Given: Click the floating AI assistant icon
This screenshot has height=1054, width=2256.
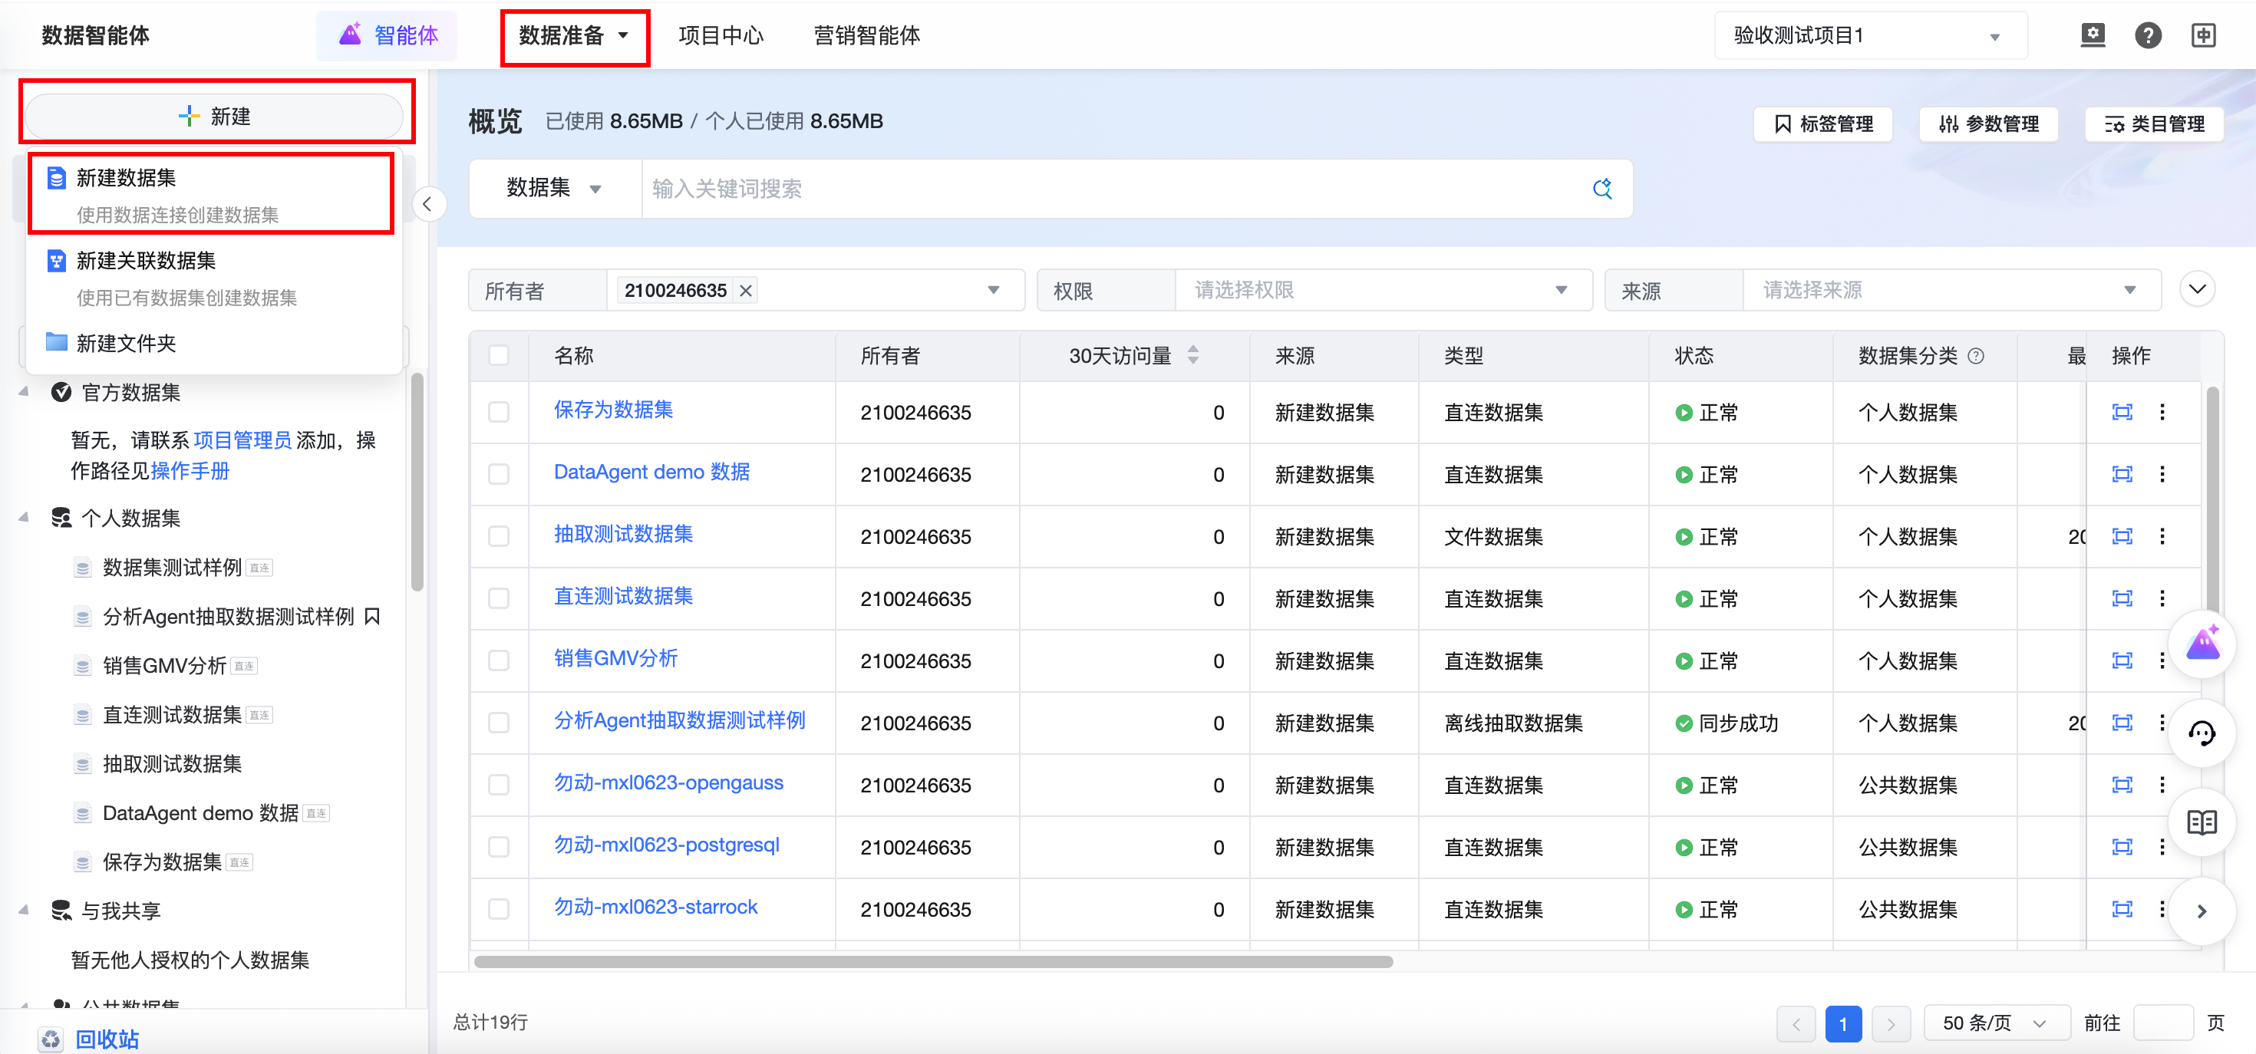Looking at the screenshot, I should coord(2202,645).
